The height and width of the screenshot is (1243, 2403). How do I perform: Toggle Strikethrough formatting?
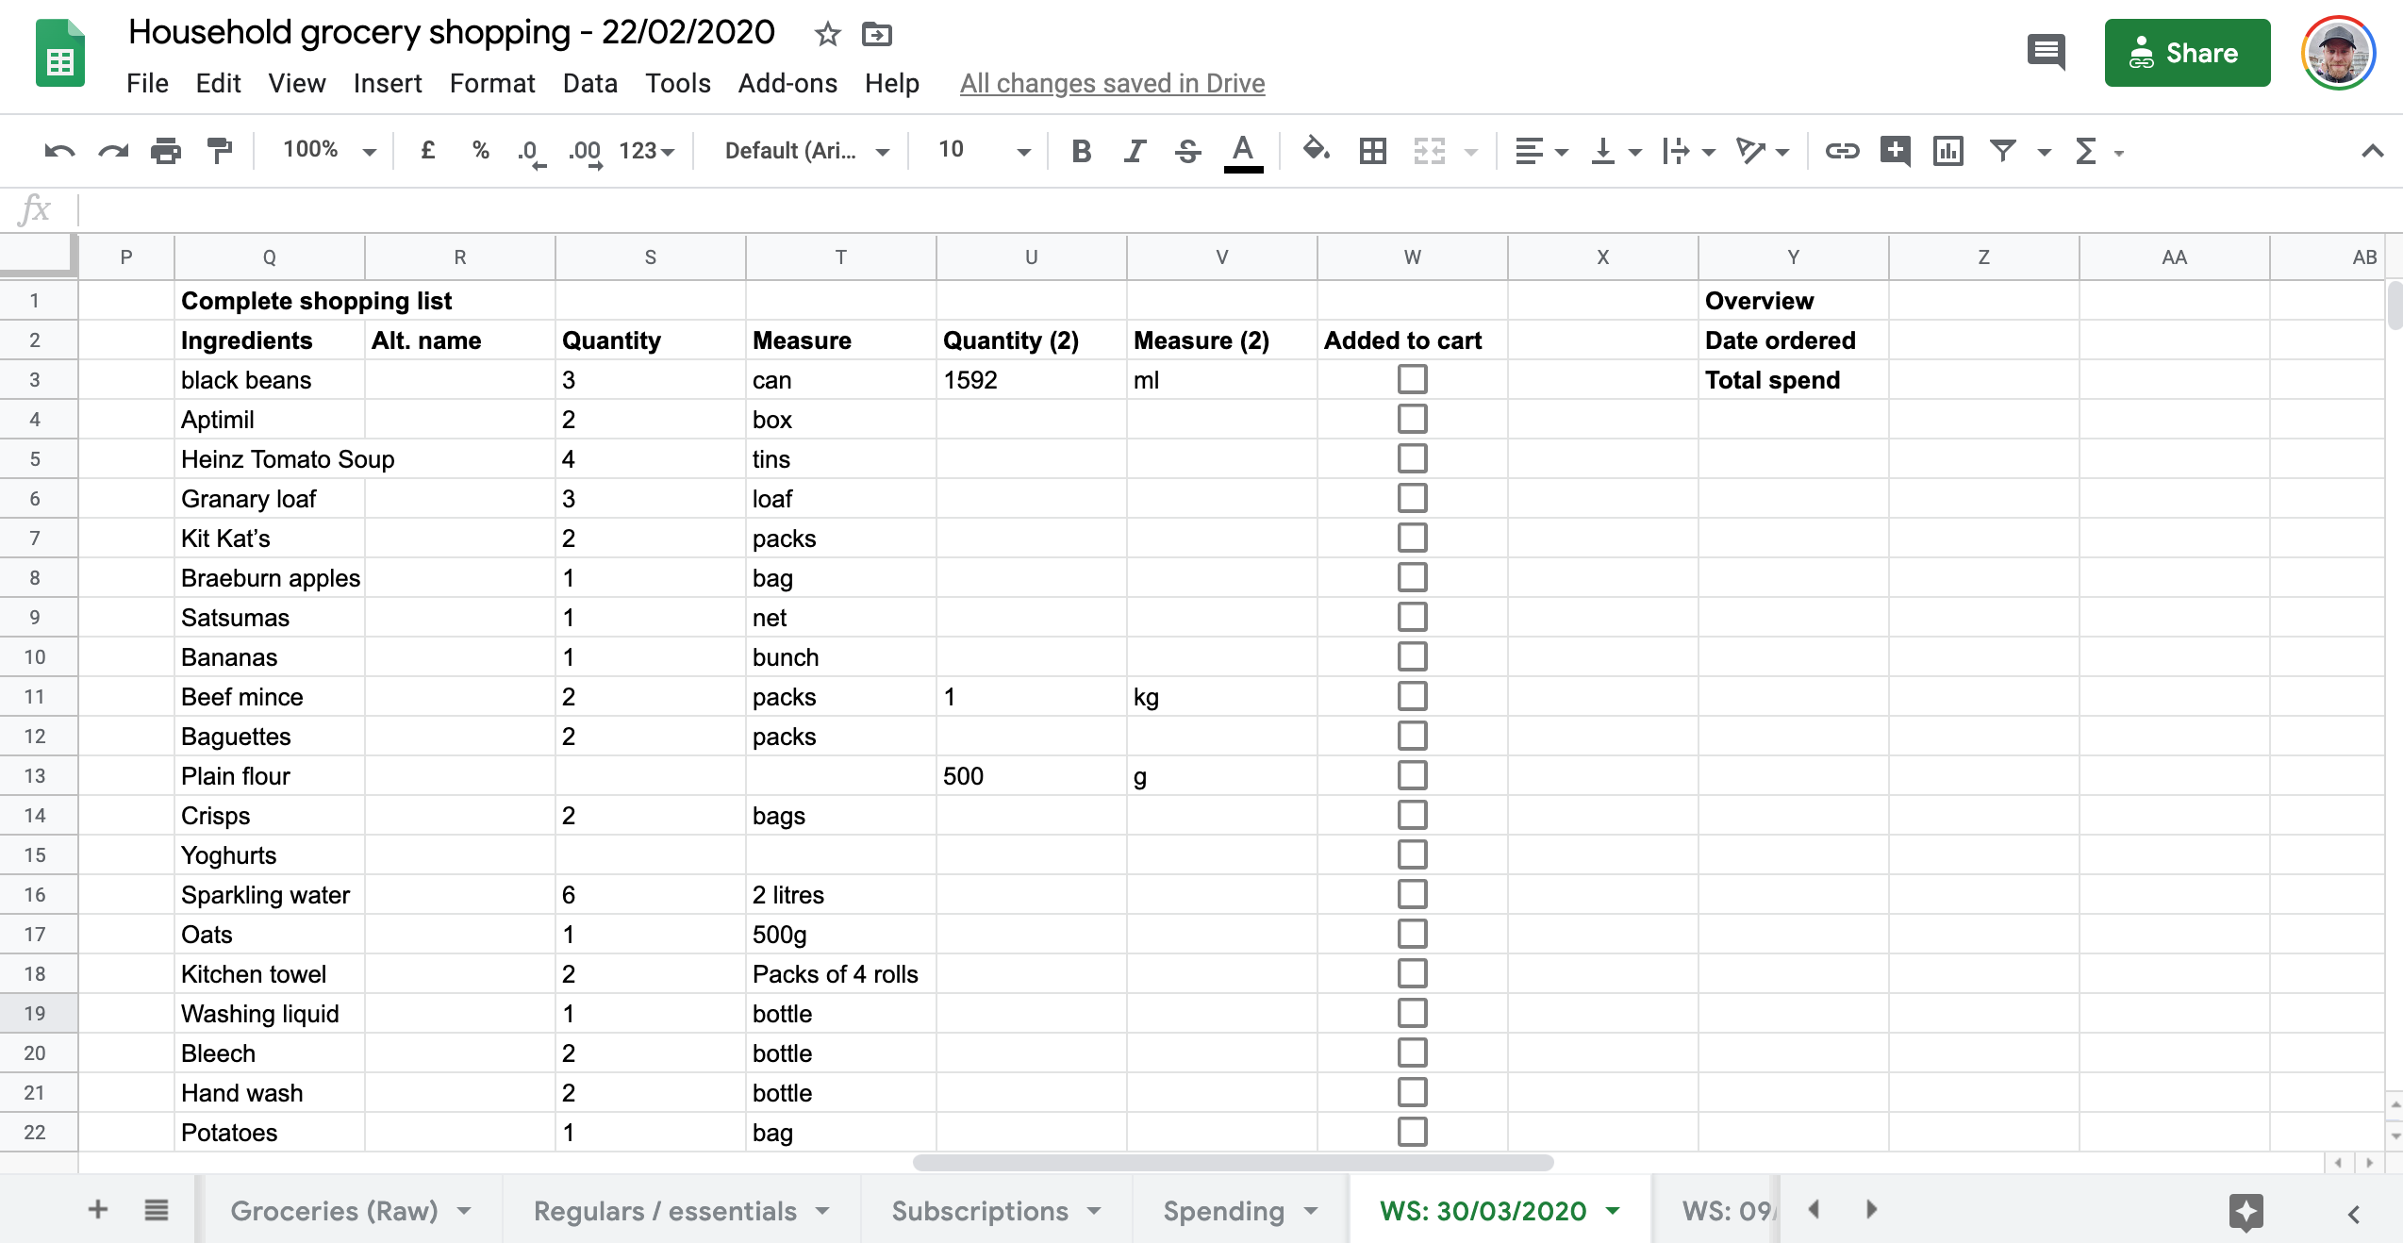click(1188, 151)
